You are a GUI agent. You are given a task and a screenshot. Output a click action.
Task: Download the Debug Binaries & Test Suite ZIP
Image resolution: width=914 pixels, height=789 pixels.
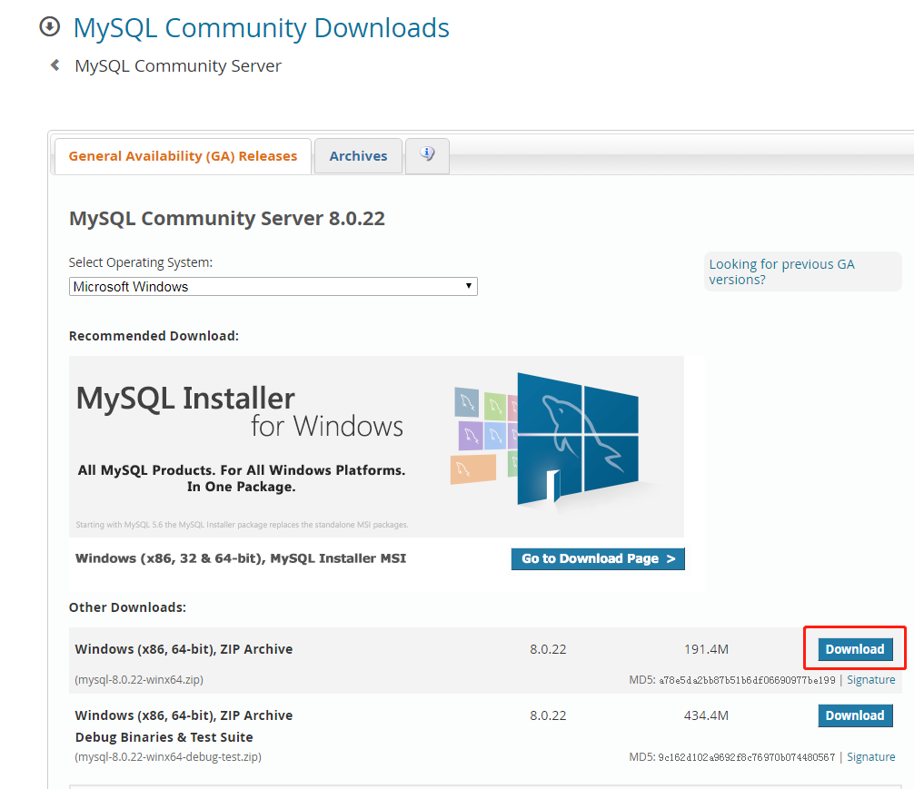click(855, 715)
